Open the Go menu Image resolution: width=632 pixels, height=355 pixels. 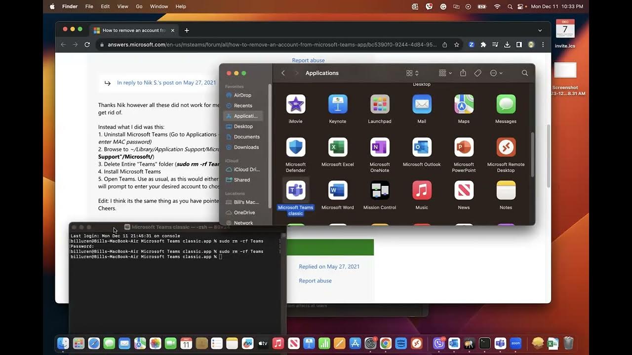pyautogui.click(x=139, y=6)
